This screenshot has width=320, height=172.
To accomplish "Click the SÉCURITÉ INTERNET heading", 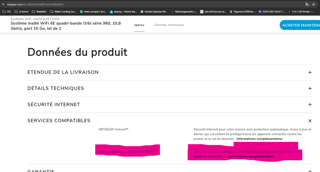I will point(54,104).
